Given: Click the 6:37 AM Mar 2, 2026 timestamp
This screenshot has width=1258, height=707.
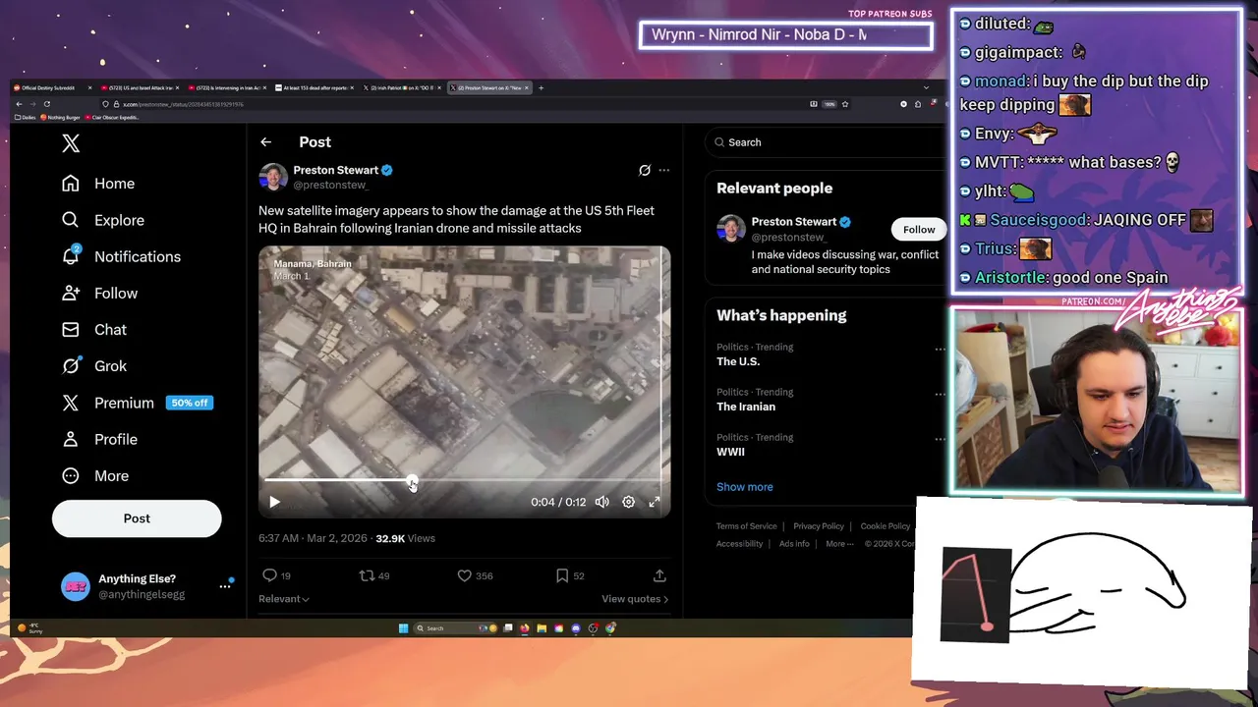Looking at the screenshot, I should [313, 538].
